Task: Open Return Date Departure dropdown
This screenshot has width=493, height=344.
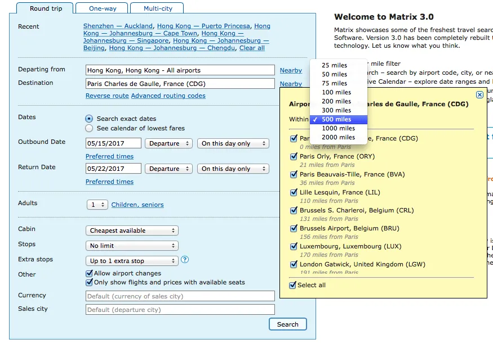Action: coord(168,169)
